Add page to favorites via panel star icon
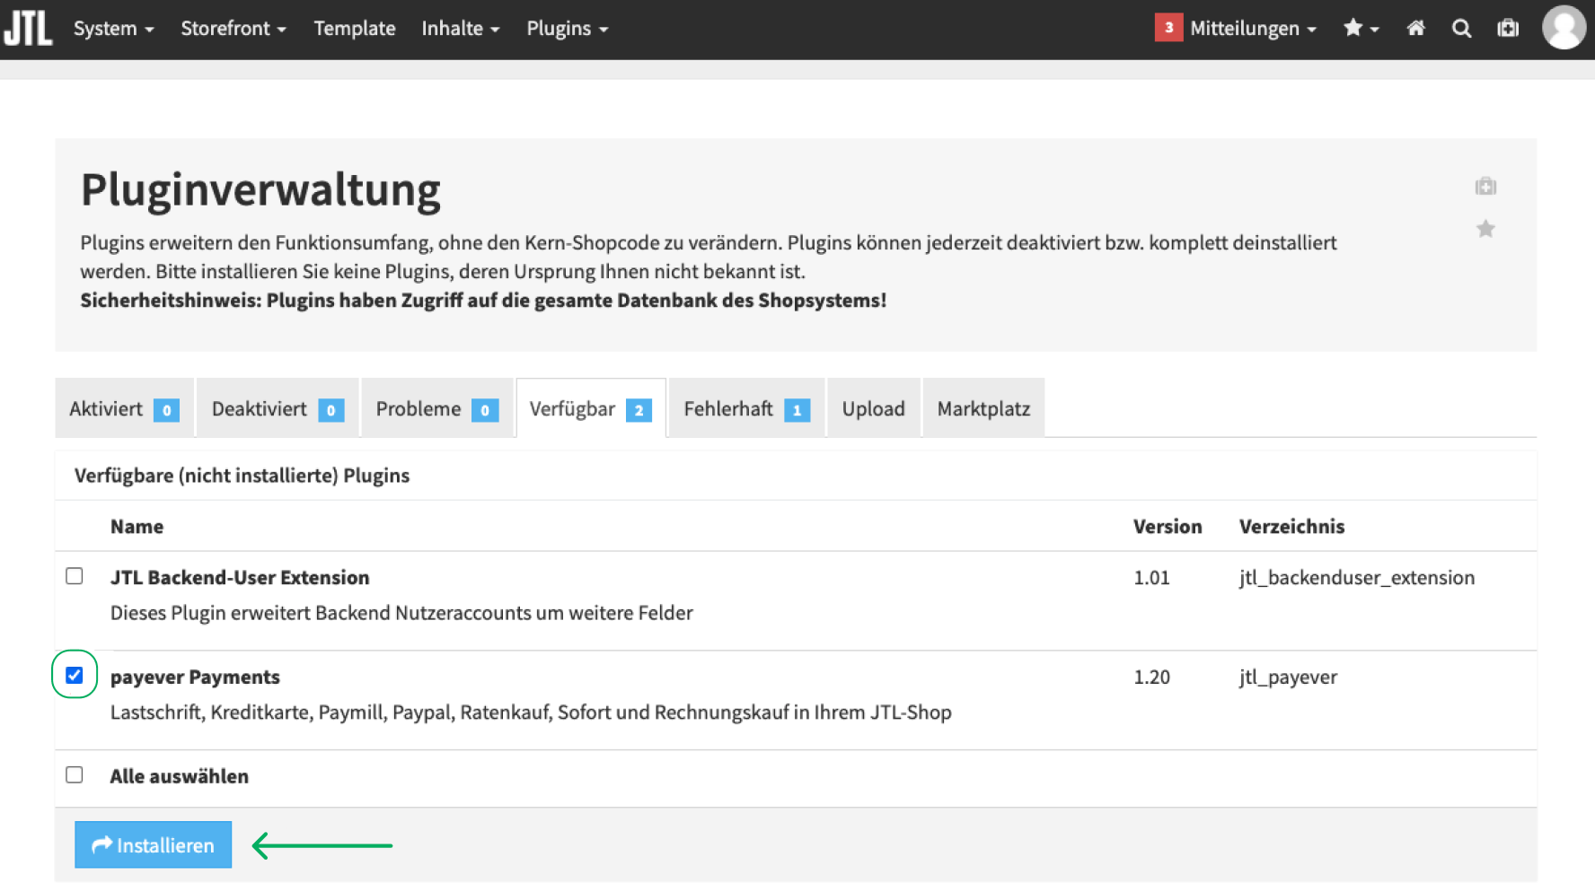The width and height of the screenshot is (1595, 883). click(1486, 229)
